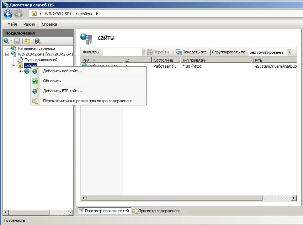This screenshot has height=225, width=303.
Task: Click the website globe icon under сайты node
Action: click(x=27, y=71)
